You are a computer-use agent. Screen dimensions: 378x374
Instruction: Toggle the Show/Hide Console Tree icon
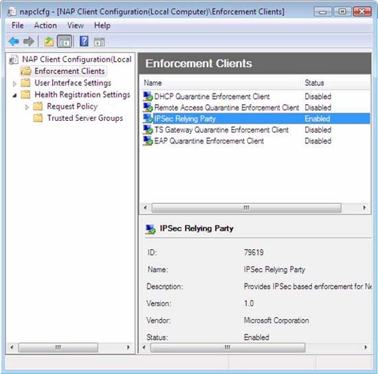65,41
